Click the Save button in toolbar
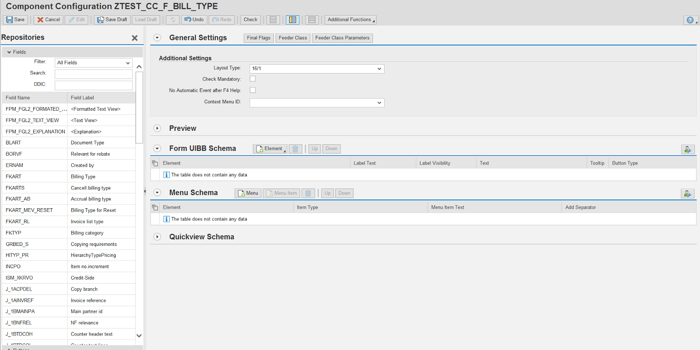Screen dimensions: 700x350 coord(15,20)
